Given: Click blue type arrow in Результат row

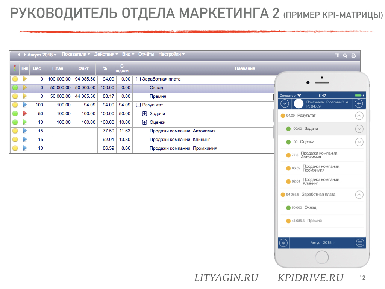Looking at the screenshot, I should pyautogui.click(x=25, y=105).
